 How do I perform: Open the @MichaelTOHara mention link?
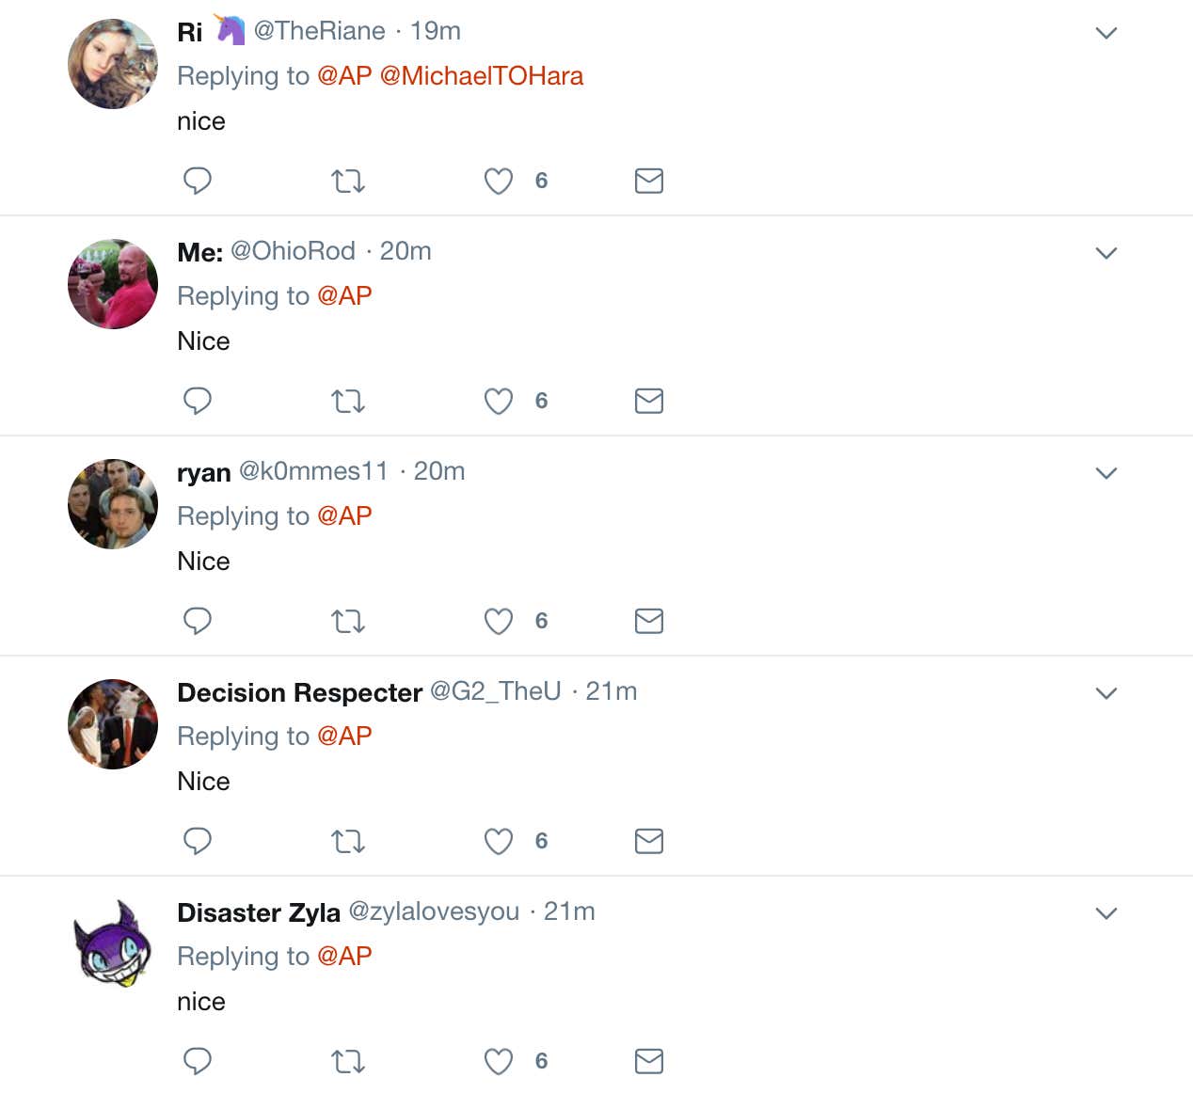pos(482,76)
